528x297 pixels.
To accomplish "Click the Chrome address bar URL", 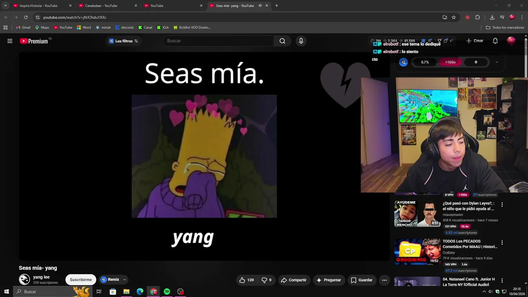I will coord(75,17).
